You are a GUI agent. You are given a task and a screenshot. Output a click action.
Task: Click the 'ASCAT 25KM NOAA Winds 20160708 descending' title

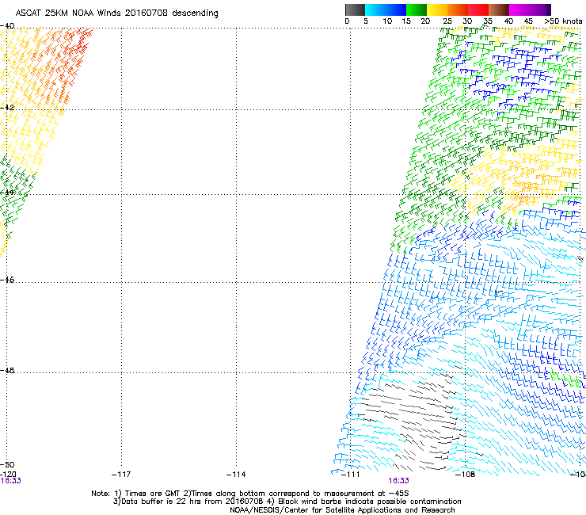pos(116,13)
